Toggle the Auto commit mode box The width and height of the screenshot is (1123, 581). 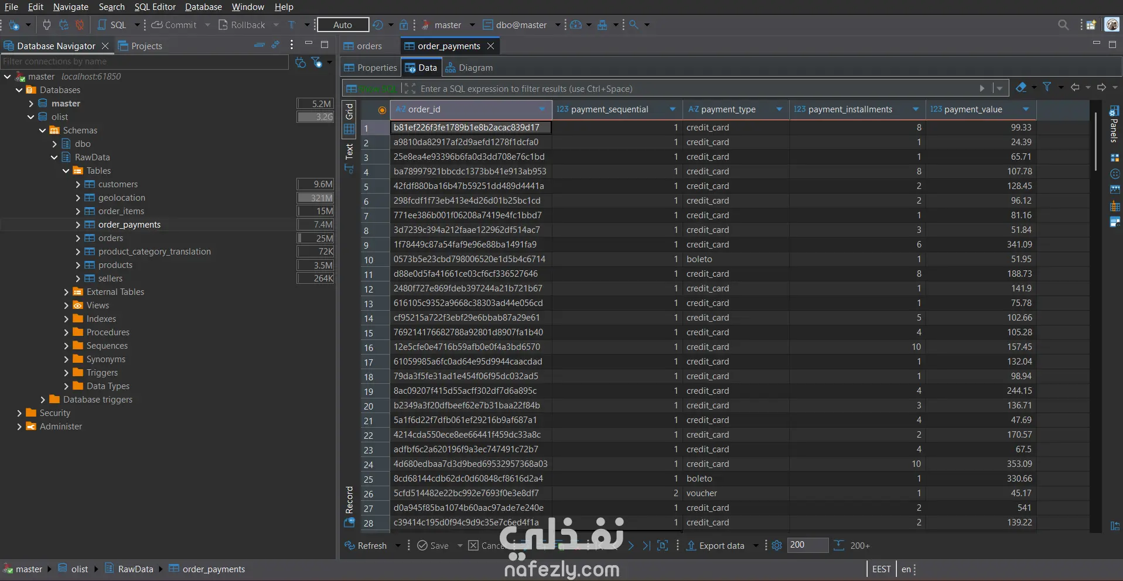[343, 25]
